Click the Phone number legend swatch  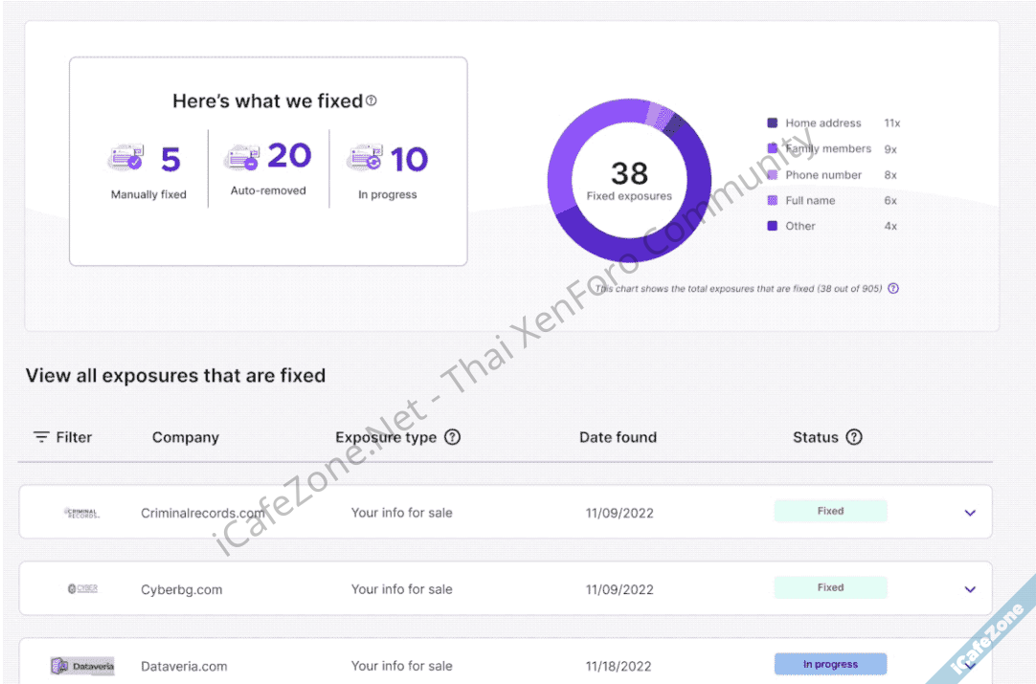[x=773, y=175]
